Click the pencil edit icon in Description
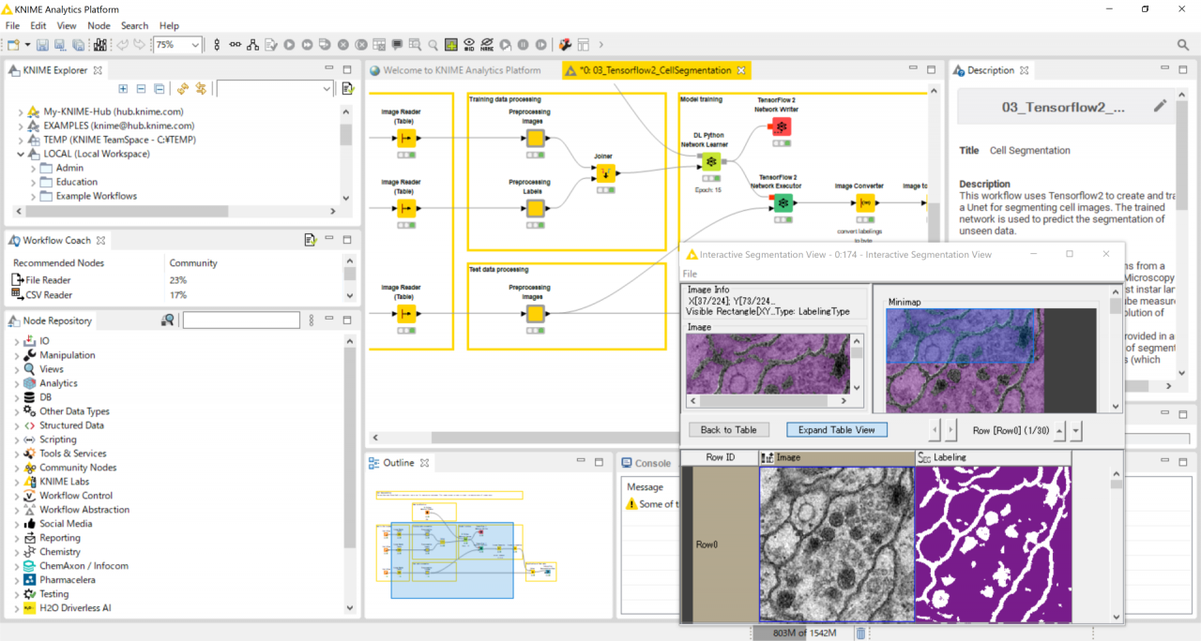The width and height of the screenshot is (1201, 641). pos(1160,106)
